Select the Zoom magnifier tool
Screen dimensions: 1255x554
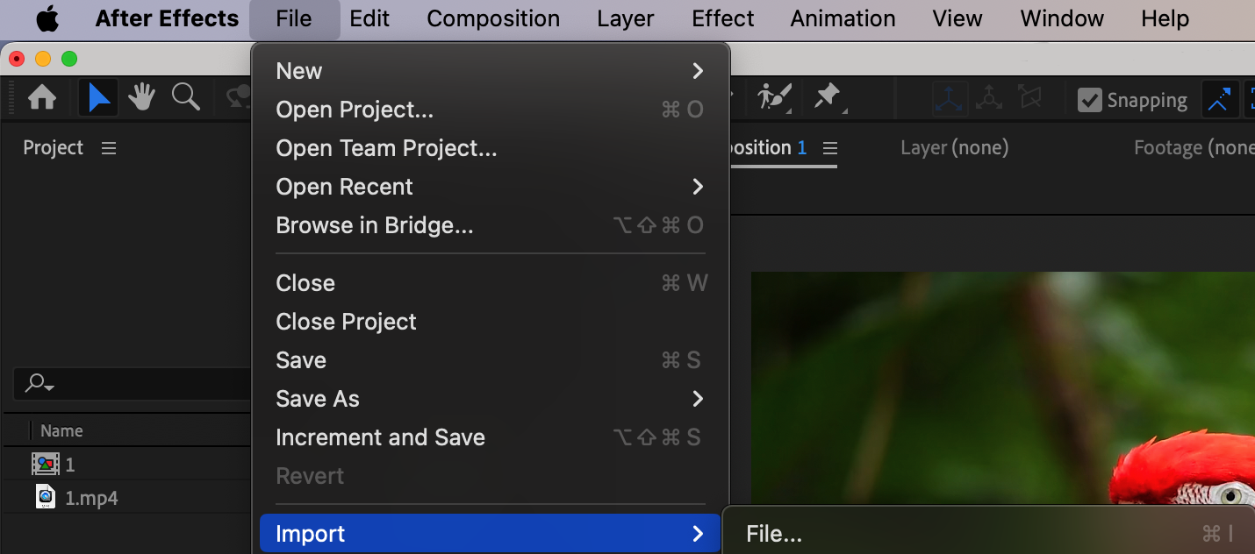(x=185, y=98)
